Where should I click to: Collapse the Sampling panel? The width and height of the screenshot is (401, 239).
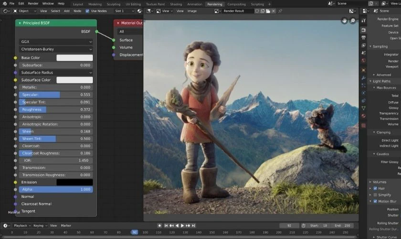[370, 46]
